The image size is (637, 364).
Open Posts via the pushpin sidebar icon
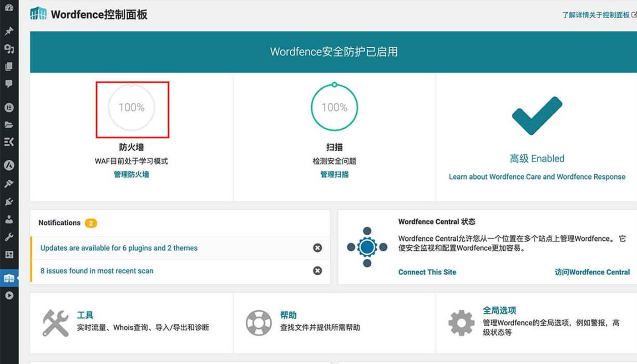pyautogui.click(x=9, y=31)
